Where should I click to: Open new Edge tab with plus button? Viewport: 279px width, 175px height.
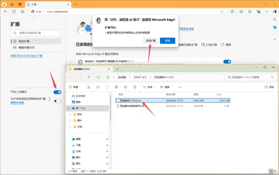pyautogui.click(x=75, y=5)
